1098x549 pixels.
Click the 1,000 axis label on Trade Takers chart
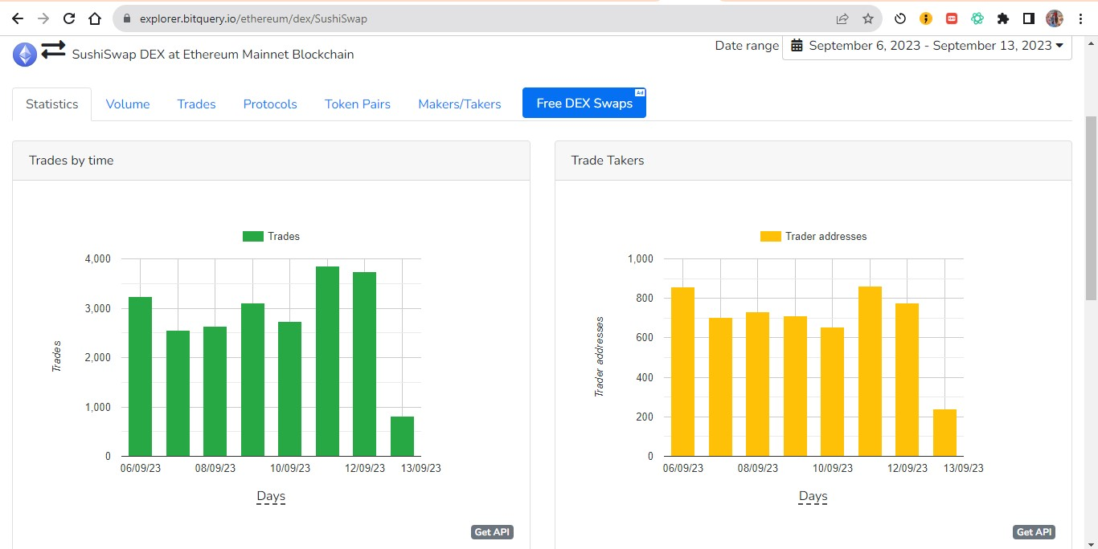[x=639, y=259]
